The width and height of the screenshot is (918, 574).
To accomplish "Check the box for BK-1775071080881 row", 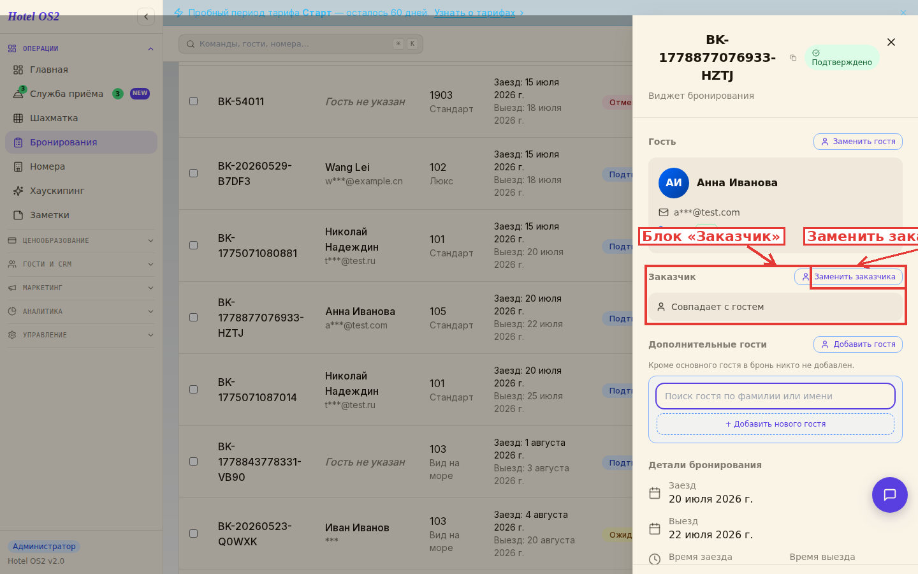I will point(193,246).
